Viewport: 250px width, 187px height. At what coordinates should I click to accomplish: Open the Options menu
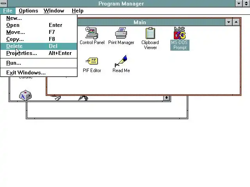pos(29,11)
